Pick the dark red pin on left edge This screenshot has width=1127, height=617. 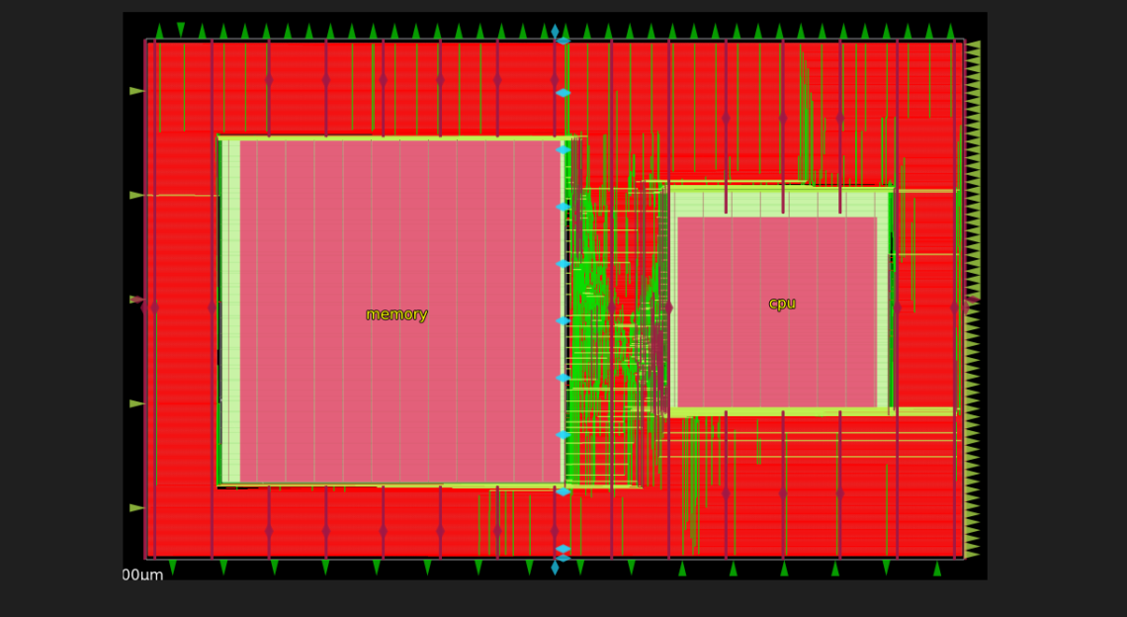click(x=136, y=300)
